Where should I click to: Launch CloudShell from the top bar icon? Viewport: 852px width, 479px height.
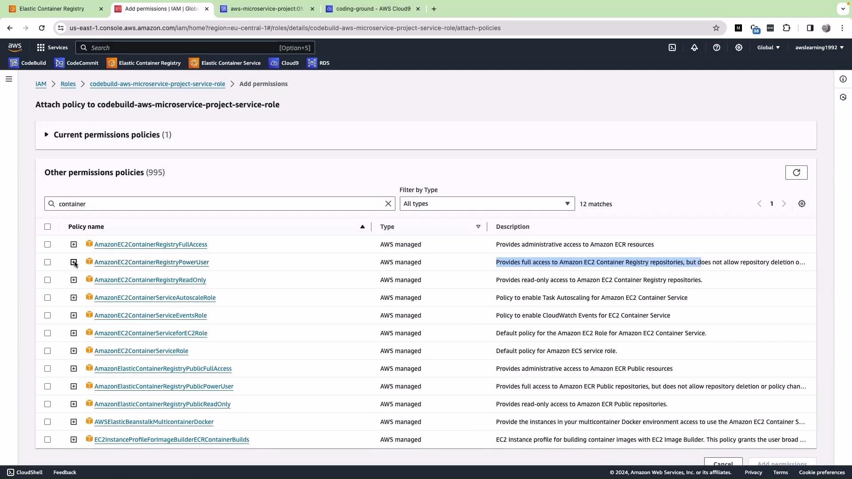[672, 47]
